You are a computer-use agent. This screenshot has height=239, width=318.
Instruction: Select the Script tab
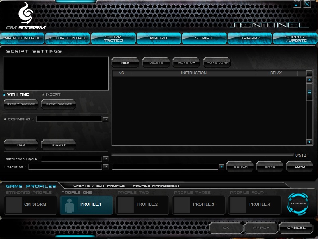point(204,38)
